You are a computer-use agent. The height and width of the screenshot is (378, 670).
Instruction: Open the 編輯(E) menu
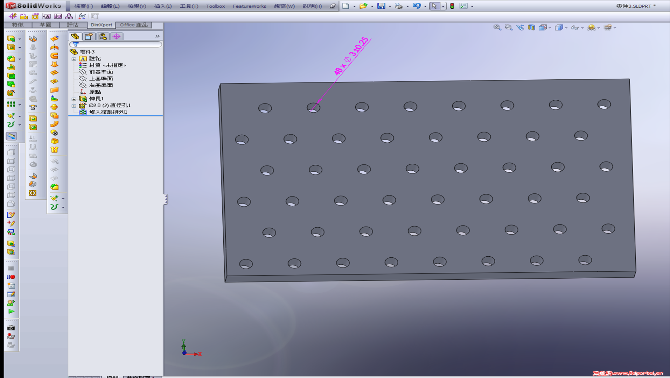point(110,6)
